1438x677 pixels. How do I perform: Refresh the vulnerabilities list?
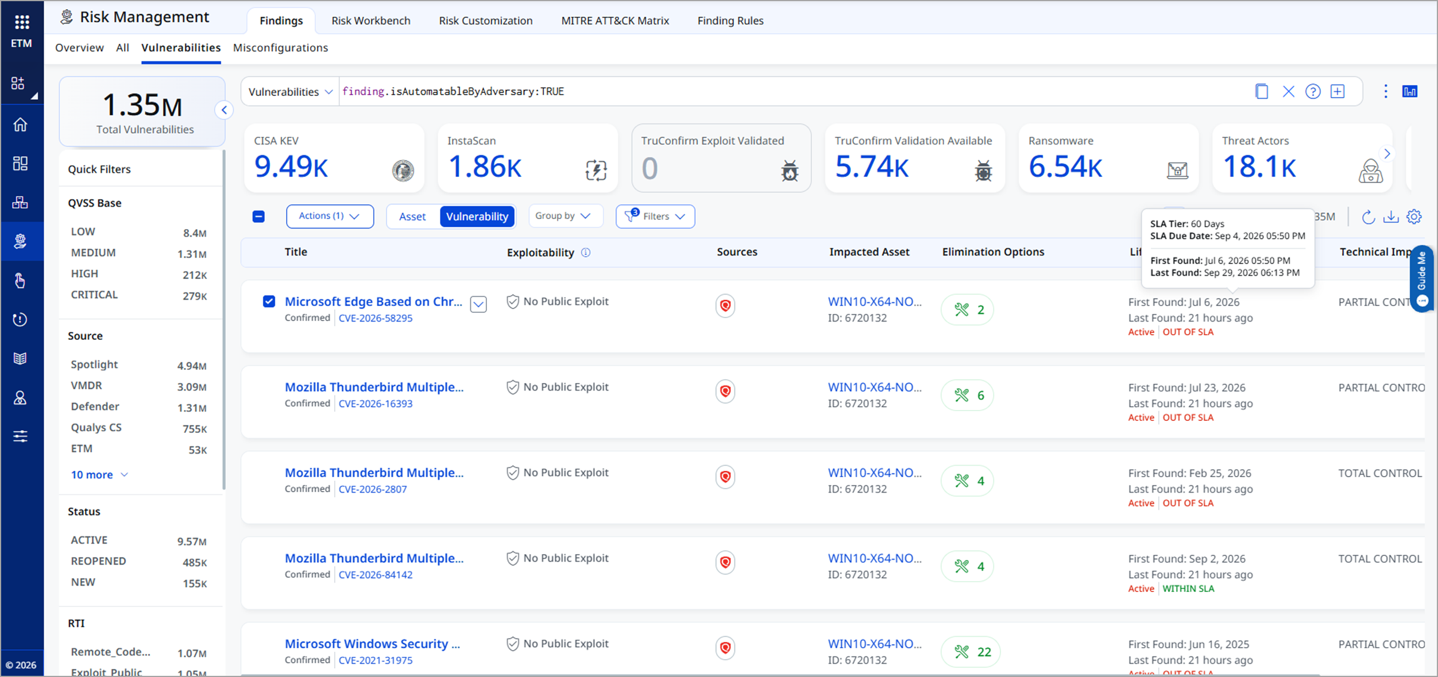pyautogui.click(x=1368, y=216)
